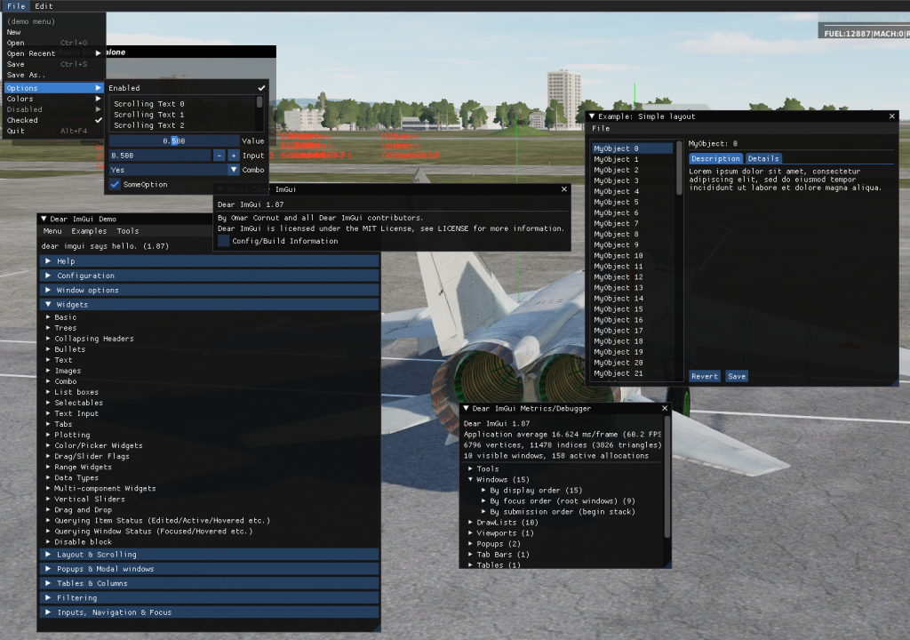Expand the Color/Picker Widgets node
Viewport: 910px width, 640px height.
pos(49,445)
